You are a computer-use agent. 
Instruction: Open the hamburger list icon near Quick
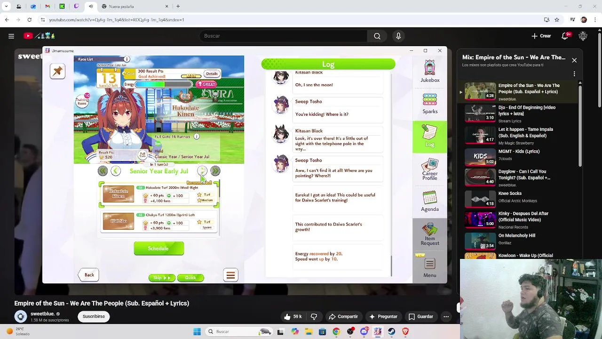click(x=230, y=275)
